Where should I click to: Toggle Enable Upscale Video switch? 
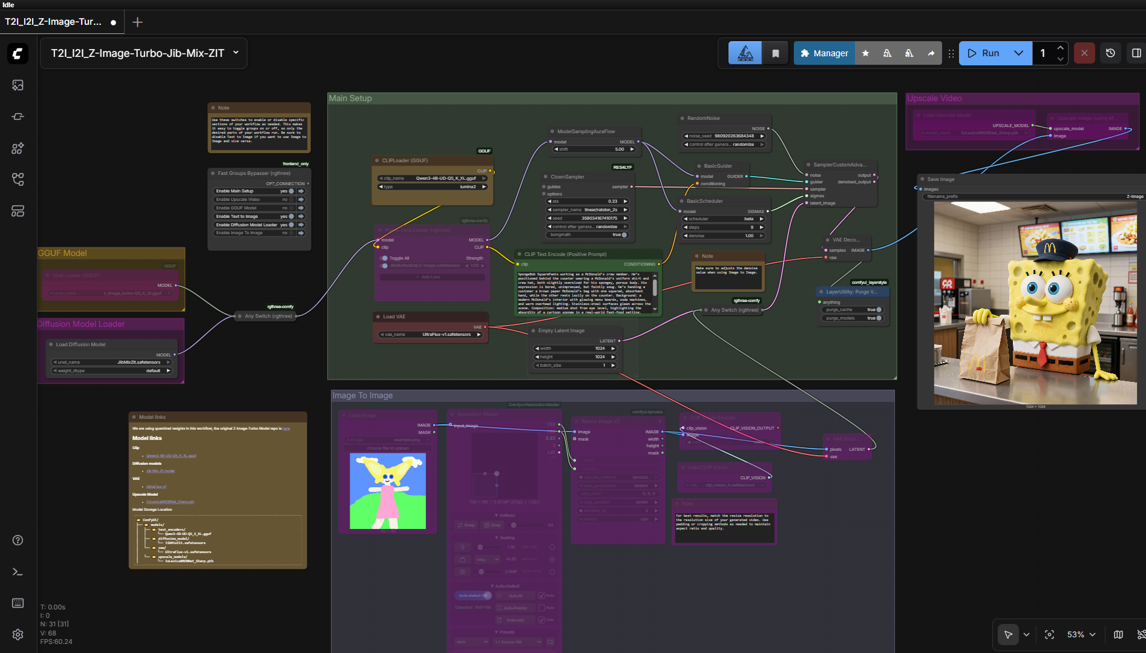point(291,199)
